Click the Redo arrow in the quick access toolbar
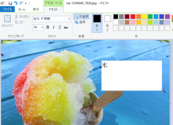173x125 pixels. 21,3
